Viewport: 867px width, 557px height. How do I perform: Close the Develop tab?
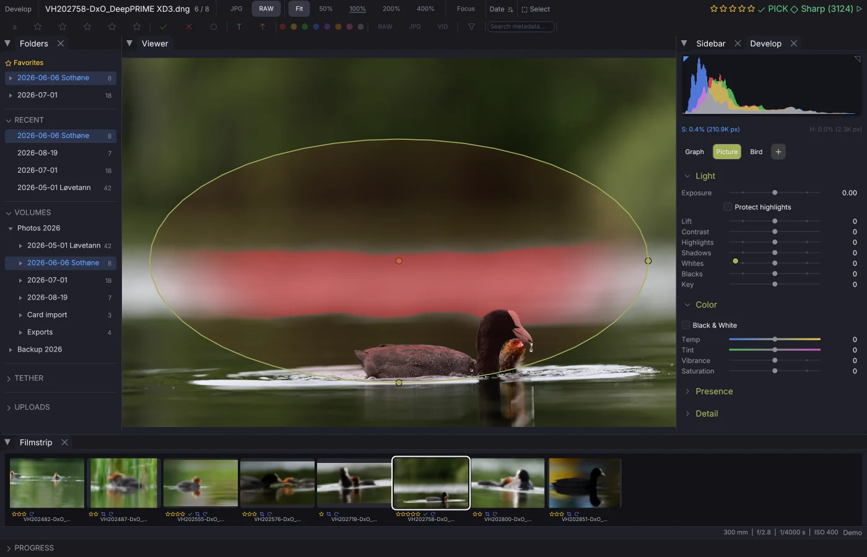point(793,43)
